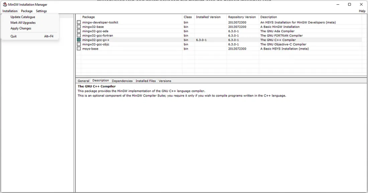
Task: Open the Help menu
Action: 362,11
